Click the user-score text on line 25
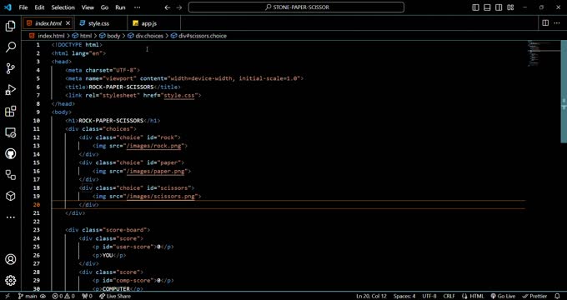The height and width of the screenshot is (300, 567). tap(133, 247)
